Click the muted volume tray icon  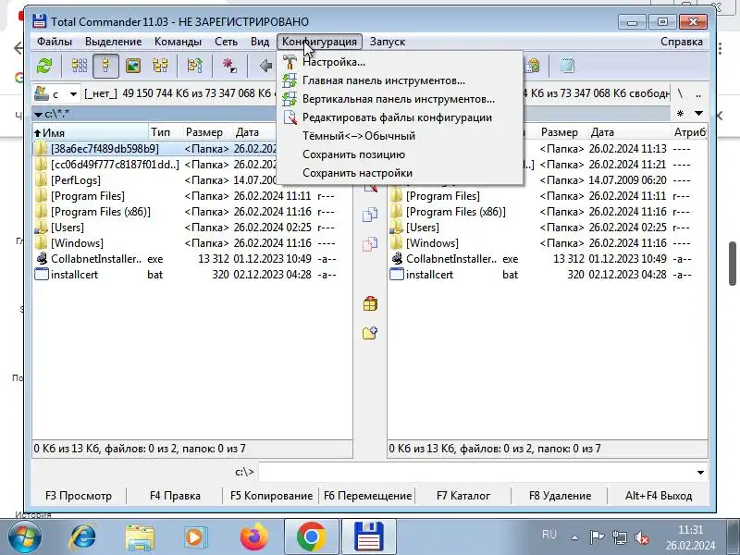point(642,537)
